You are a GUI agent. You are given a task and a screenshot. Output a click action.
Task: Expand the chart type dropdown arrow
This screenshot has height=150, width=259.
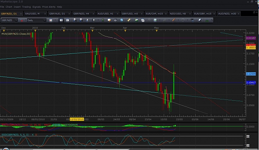pyautogui.click(x=56, y=20)
